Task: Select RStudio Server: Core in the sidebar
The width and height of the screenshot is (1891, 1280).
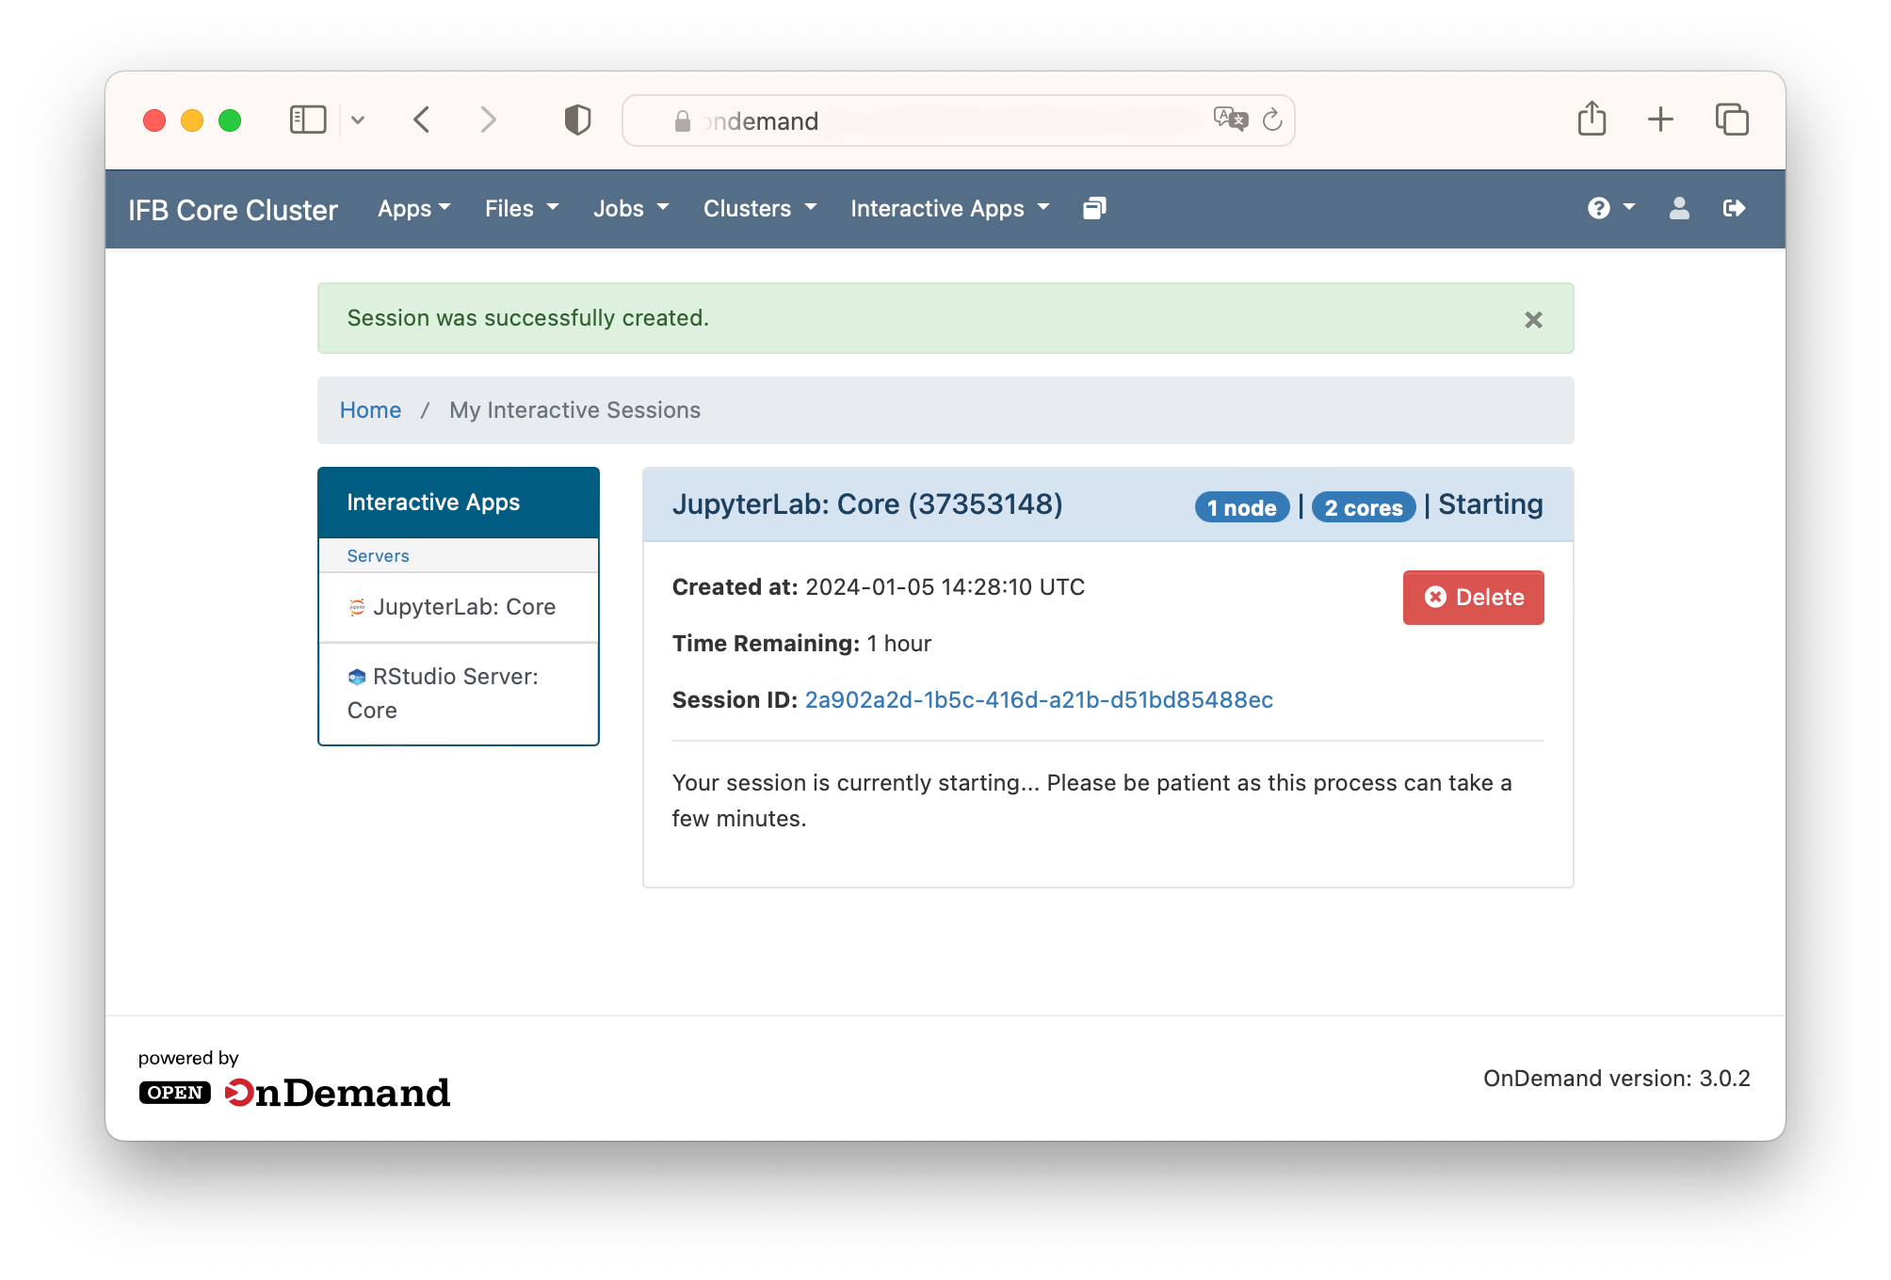Action: coord(459,694)
